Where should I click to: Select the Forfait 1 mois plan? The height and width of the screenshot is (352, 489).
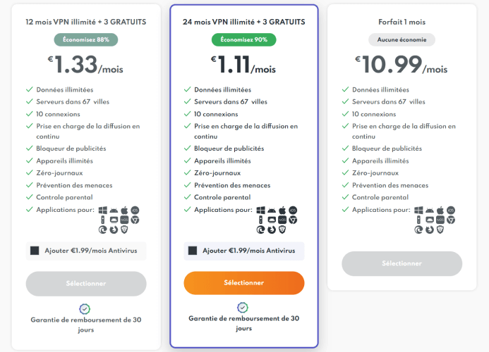(402, 263)
